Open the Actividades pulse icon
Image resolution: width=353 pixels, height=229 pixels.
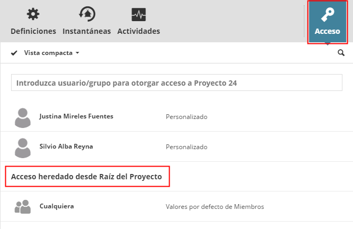pyautogui.click(x=138, y=14)
